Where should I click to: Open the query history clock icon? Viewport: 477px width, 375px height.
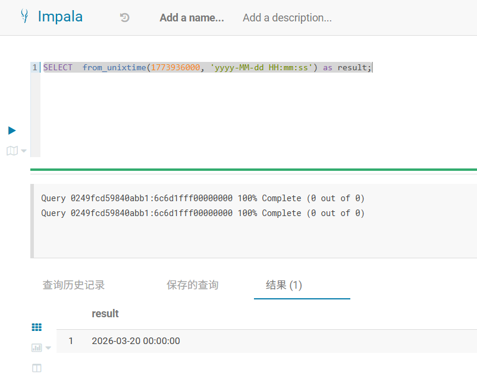click(124, 18)
